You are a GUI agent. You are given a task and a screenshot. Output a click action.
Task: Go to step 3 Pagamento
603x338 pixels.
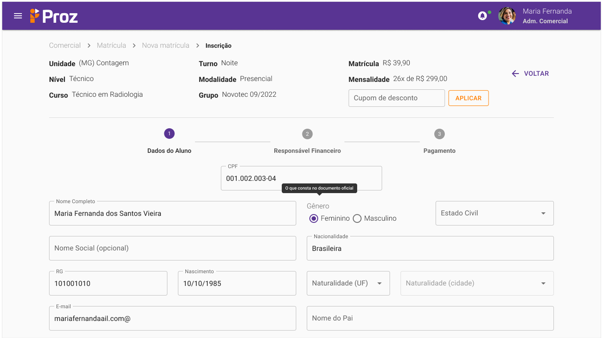(x=439, y=134)
